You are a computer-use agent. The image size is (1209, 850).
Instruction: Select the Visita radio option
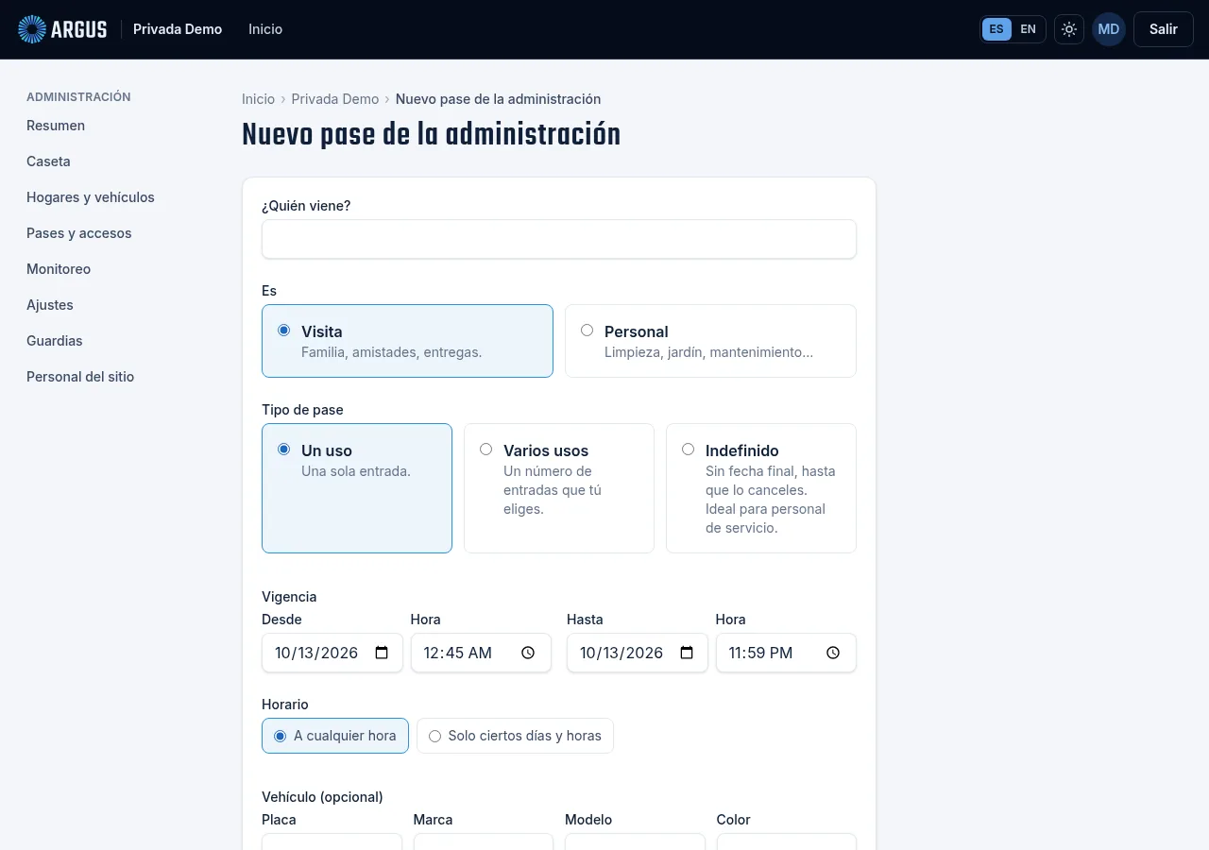tap(407, 341)
